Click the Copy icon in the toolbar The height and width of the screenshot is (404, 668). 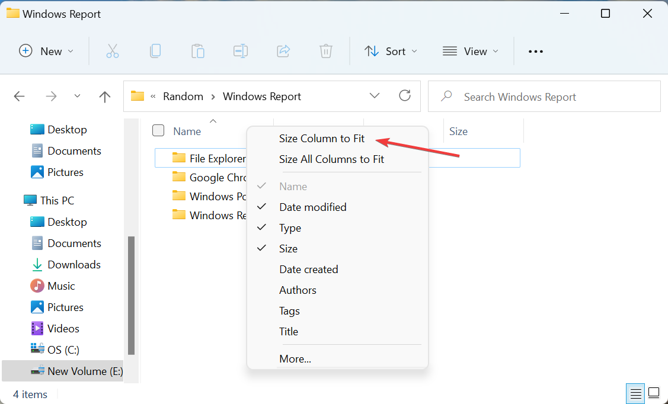click(155, 51)
